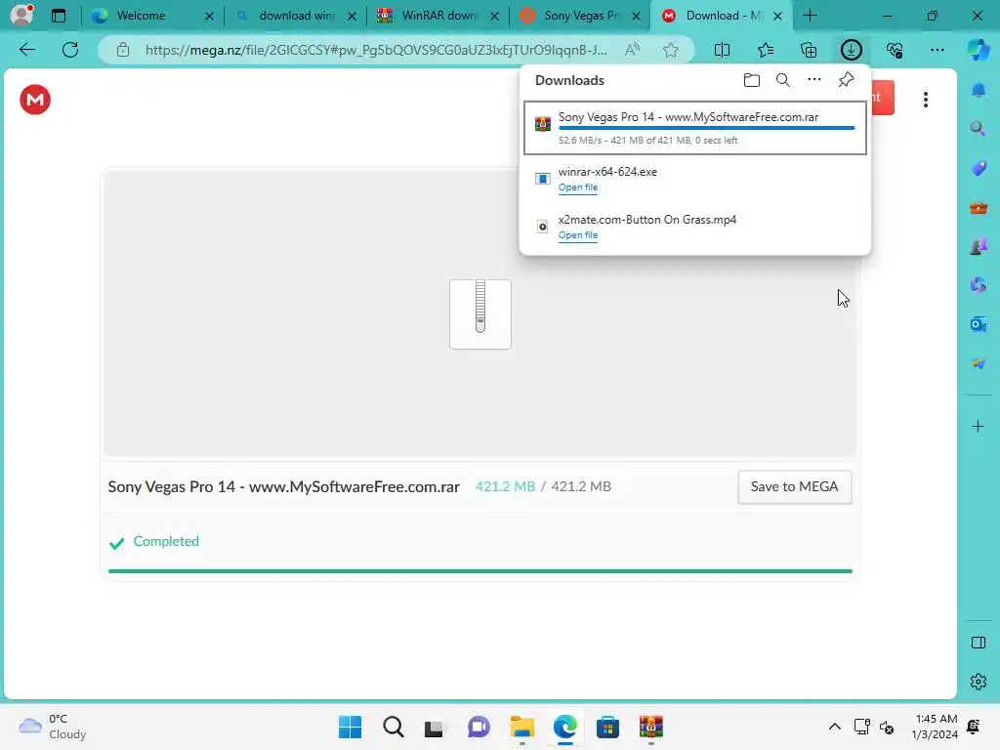Viewport: 1000px width, 750px height.
Task: Add this page to favorites star
Action: (x=670, y=50)
